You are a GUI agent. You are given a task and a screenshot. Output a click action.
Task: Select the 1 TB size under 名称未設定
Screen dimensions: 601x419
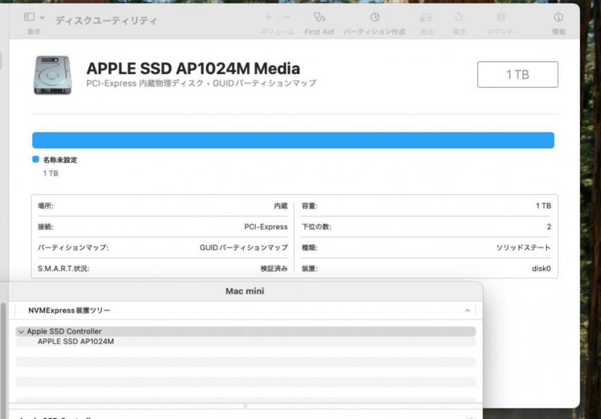[x=50, y=173]
